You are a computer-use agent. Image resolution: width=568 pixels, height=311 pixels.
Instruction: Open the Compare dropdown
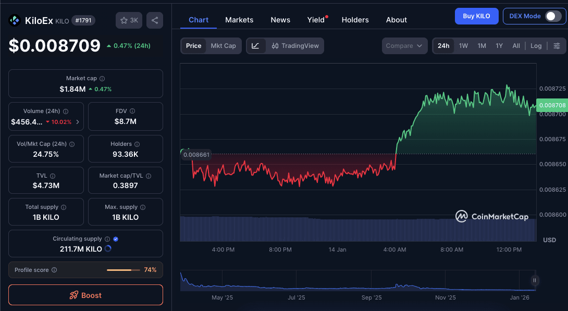[404, 46]
